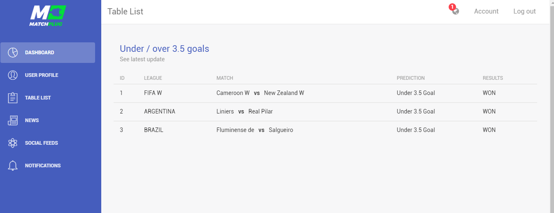Select Table List in sidebar
This screenshot has width=554, height=213.
(38, 98)
